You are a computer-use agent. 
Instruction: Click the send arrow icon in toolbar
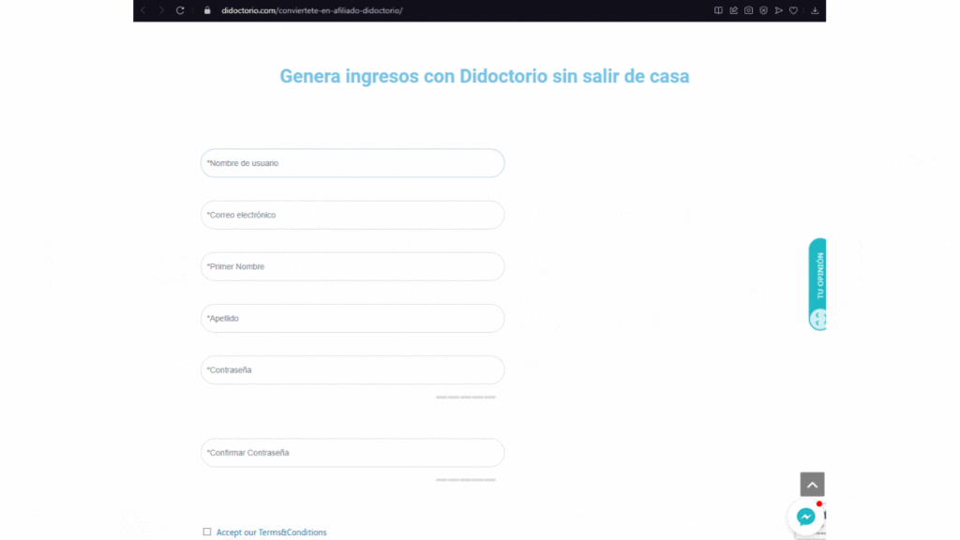point(778,10)
